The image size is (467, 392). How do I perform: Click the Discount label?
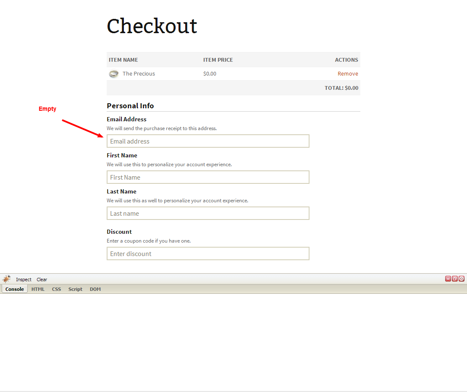point(119,232)
